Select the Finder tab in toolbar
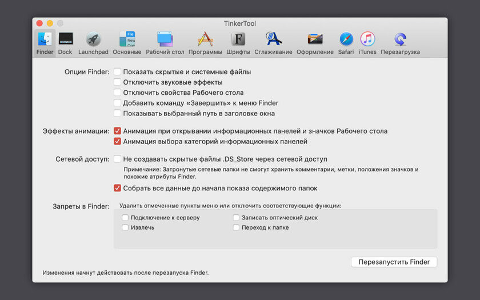Viewport: 480px width, 300px height. click(x=45, y=43)
